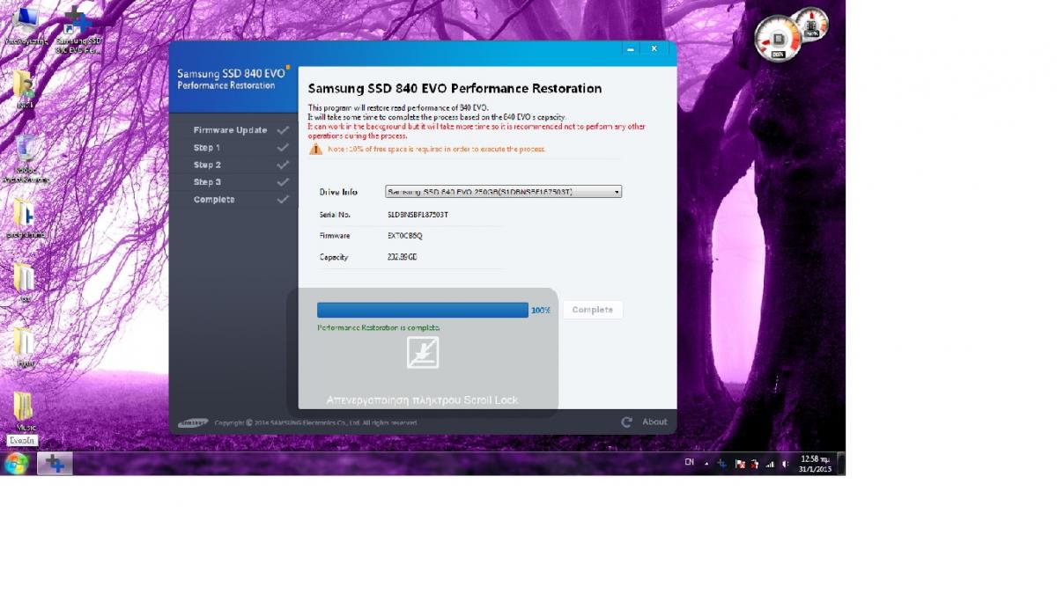Click the small memory gauge gadget
The width and height of the screenshot is (1057, 594).
811,24
